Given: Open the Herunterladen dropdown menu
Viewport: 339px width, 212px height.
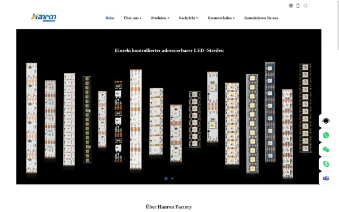Looking at the screenshot, I should [221, 18].
